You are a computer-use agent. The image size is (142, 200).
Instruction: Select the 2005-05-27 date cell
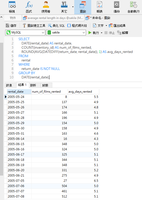[x=19, y=113]
